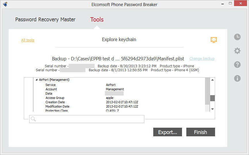
Task: Click the magnifier icon in search box
Action: (x=33, y=119)
